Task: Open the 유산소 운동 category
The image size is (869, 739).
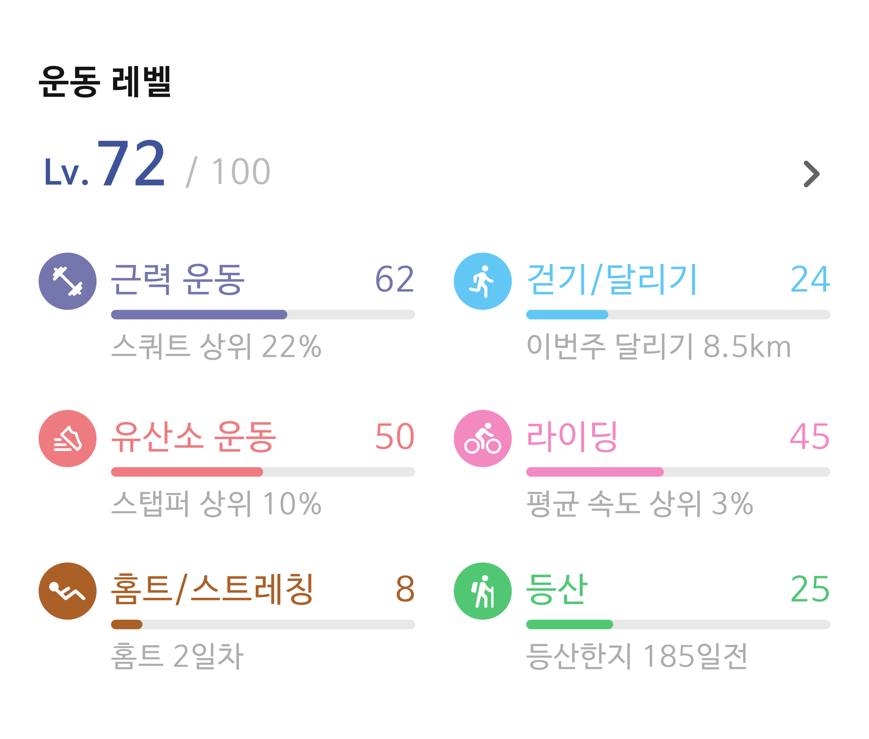Action: coord(193,437)
